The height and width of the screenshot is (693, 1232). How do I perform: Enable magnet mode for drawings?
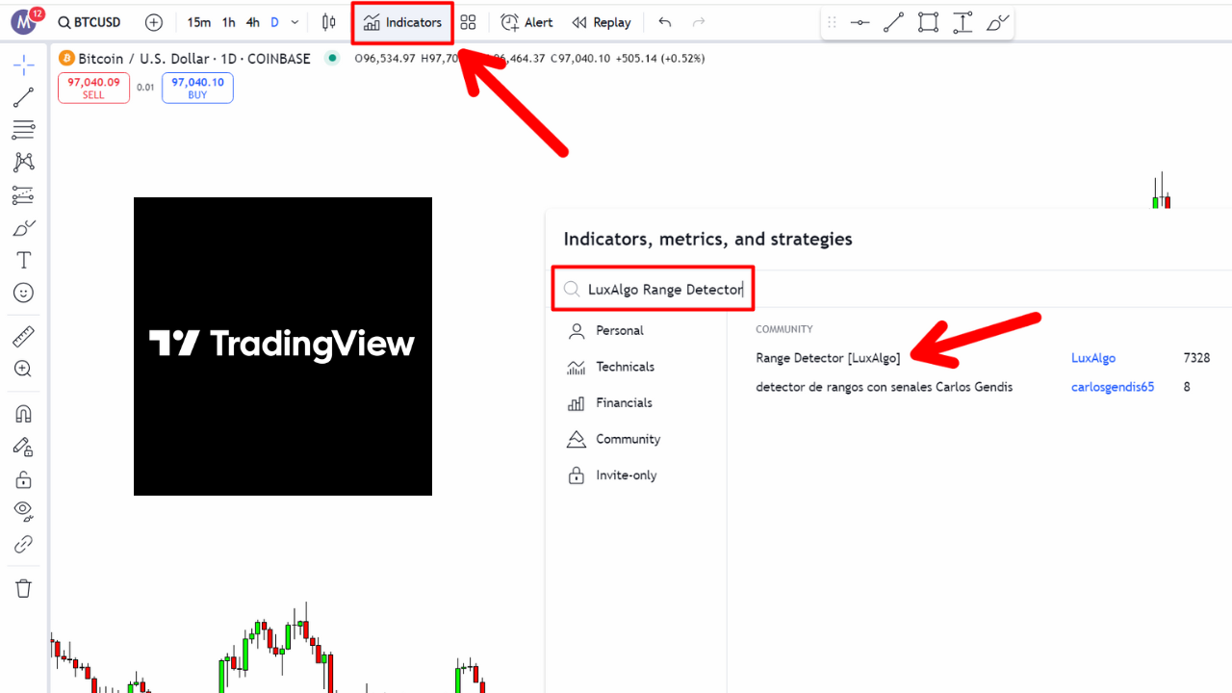point(23,413)
